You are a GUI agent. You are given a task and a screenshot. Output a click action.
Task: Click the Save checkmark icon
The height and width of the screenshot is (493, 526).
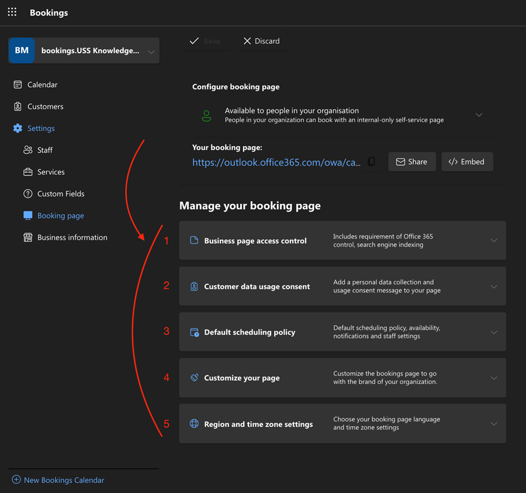click(x=194, y=41)
